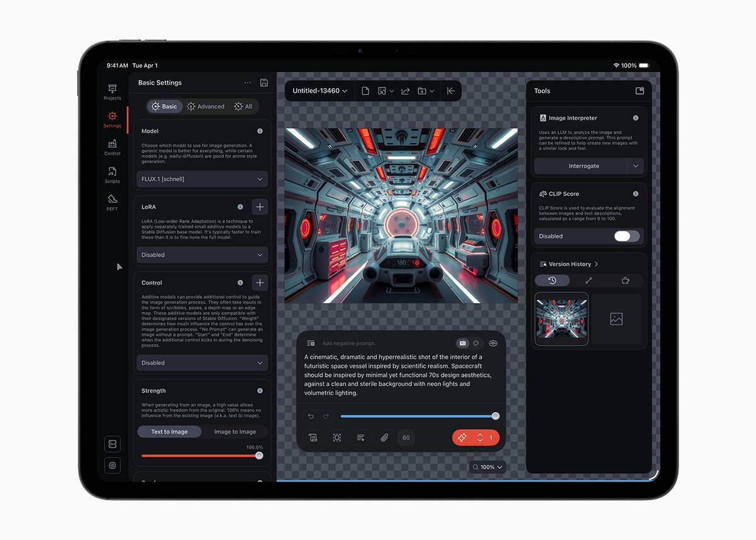Click the paperclip attachment icon
The image size is (756, 540).
[x=384, y=437]
